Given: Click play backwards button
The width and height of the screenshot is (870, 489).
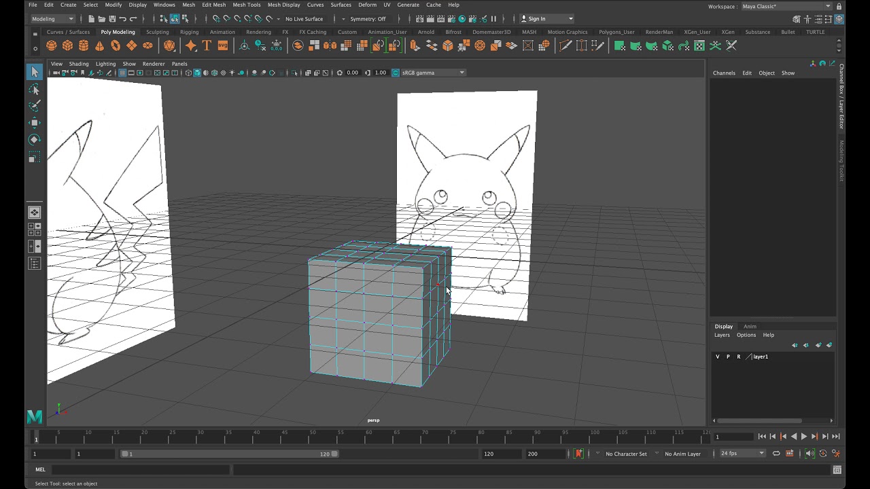Looking at the screenshot, I should click(794, 437).
